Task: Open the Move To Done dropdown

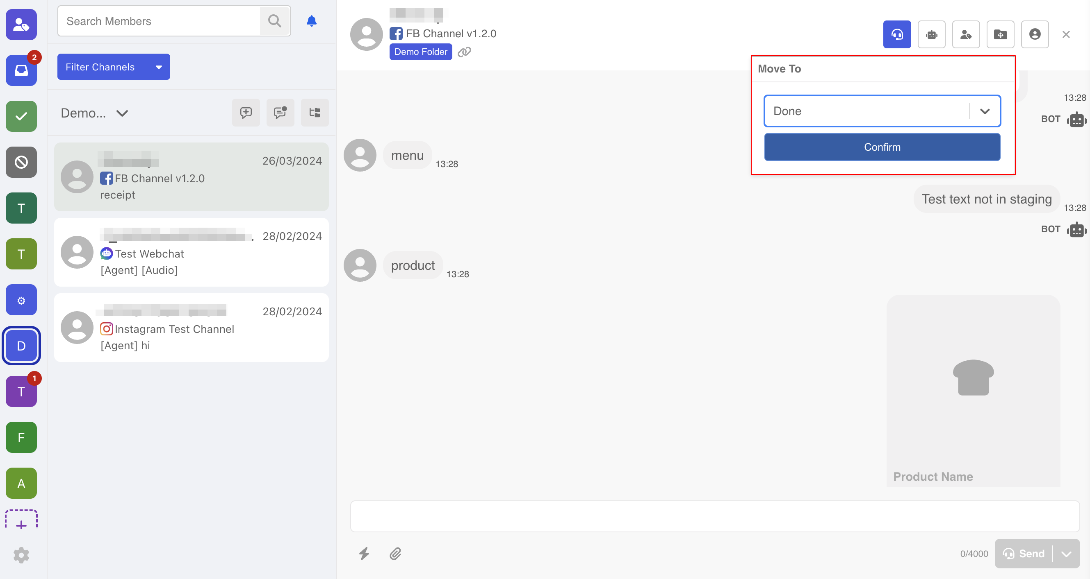Action: pyautogui.click(x=882, y=111)
